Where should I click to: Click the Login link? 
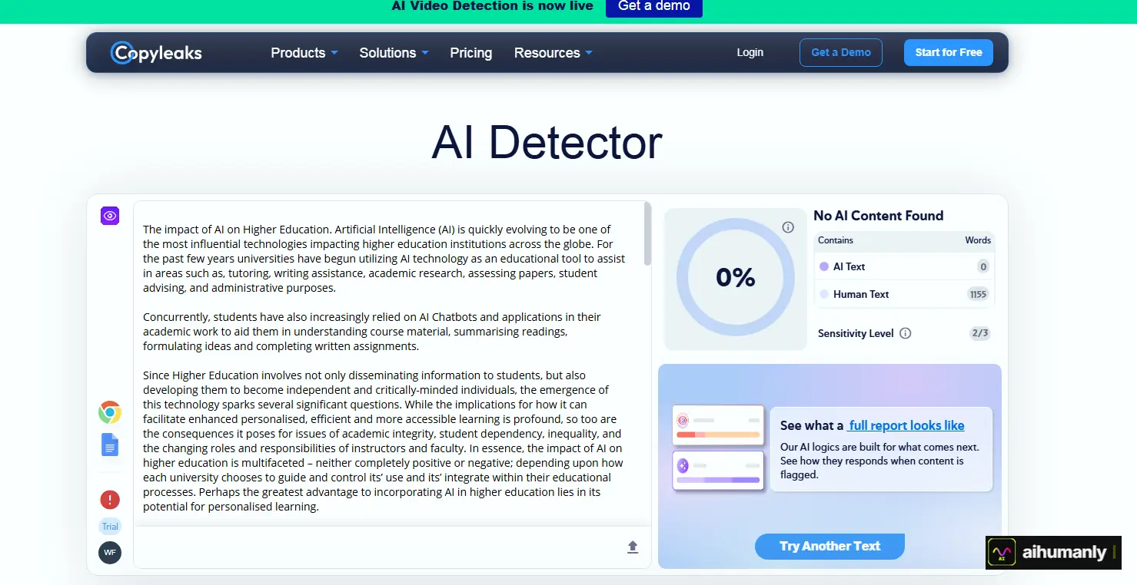tap(750, 52)
